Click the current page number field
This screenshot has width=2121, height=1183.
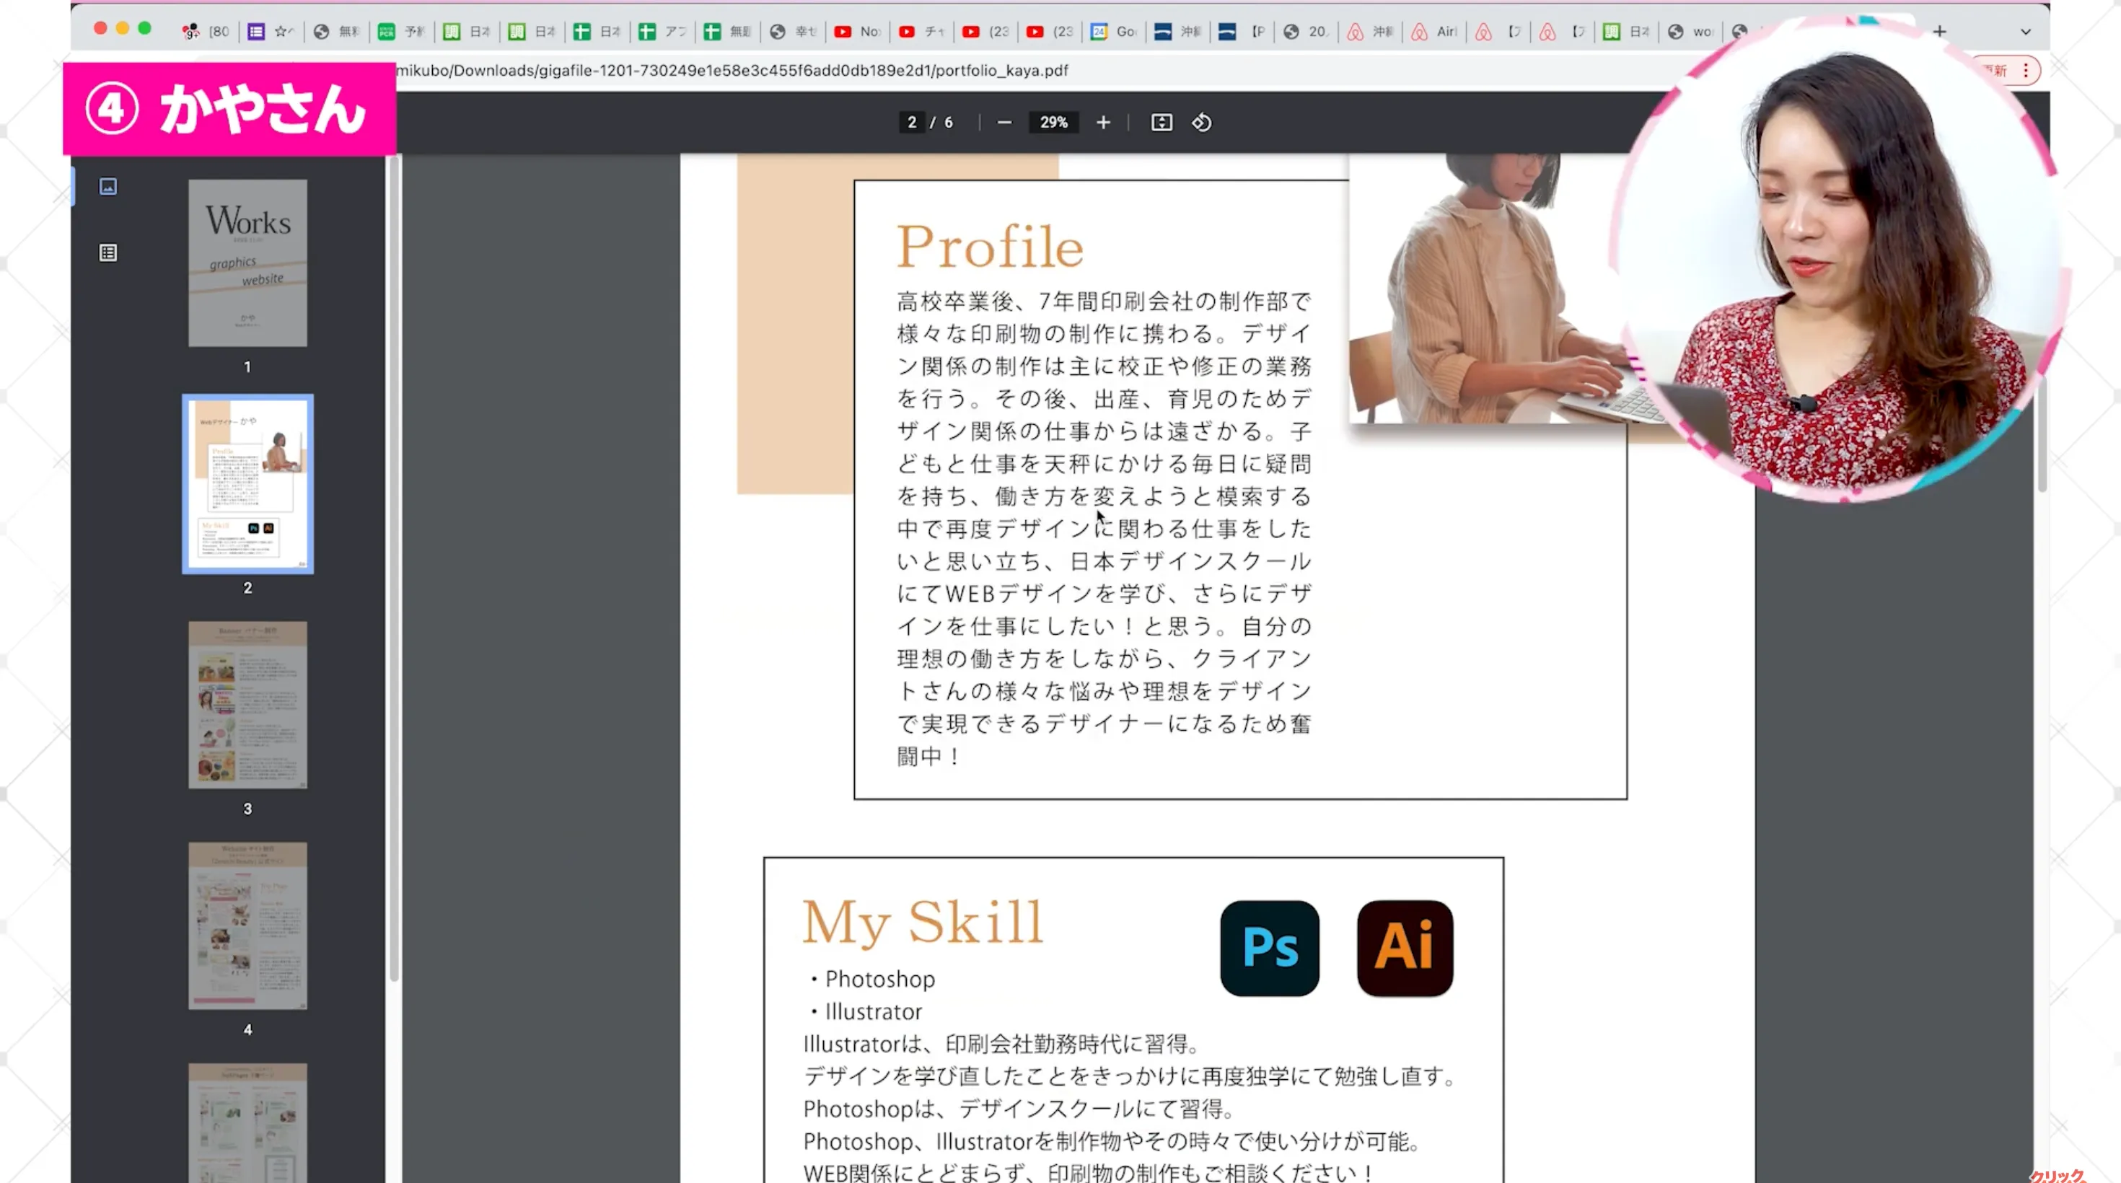point(911,123)
